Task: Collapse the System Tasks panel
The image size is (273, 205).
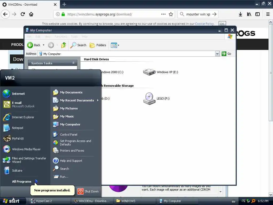Action: (74, 63)
